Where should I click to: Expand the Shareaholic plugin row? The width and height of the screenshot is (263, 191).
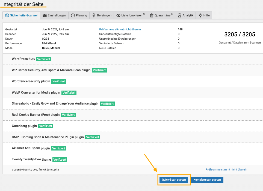133,104
